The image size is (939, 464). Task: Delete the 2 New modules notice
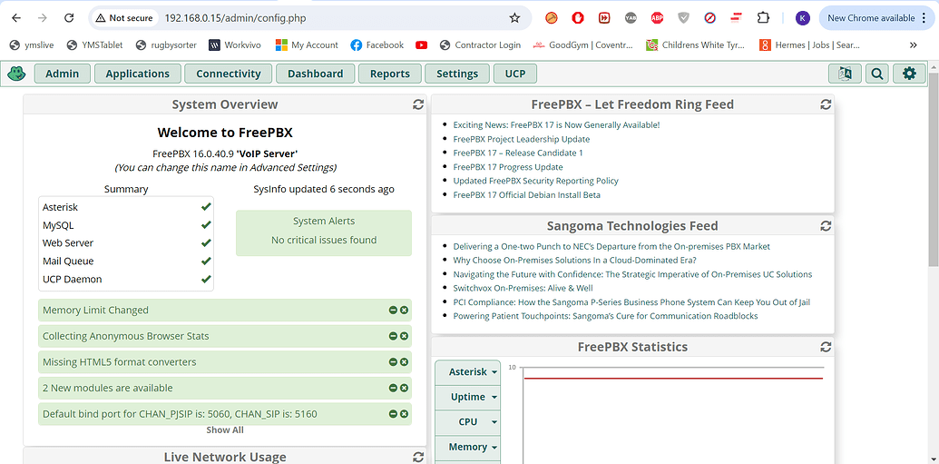(405, 388)
